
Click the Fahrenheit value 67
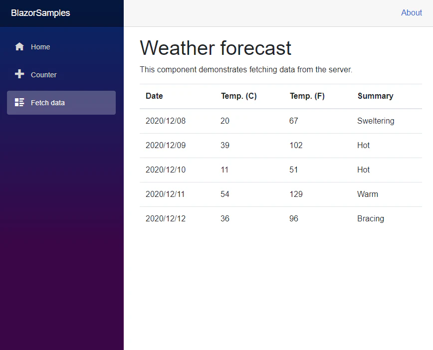tap(293, 121)
